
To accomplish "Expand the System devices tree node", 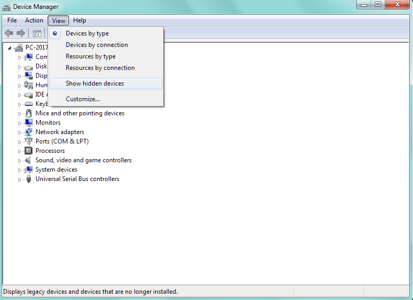I will click(x=20, y=170).
